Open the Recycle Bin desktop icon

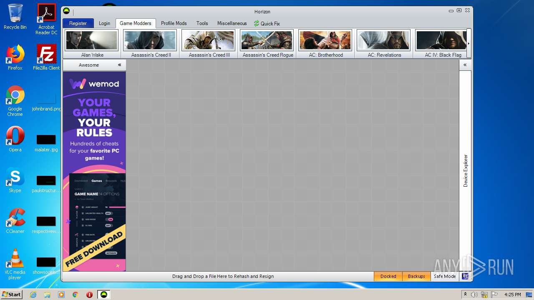pyautogui.click(x=15, y=17)
